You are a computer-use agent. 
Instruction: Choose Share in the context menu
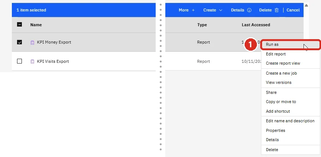click(290, 92)
